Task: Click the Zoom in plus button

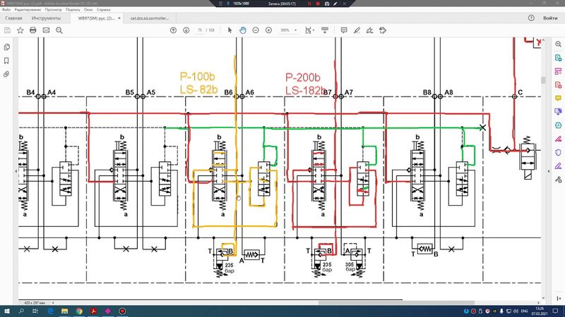Action: pos(268,30)
